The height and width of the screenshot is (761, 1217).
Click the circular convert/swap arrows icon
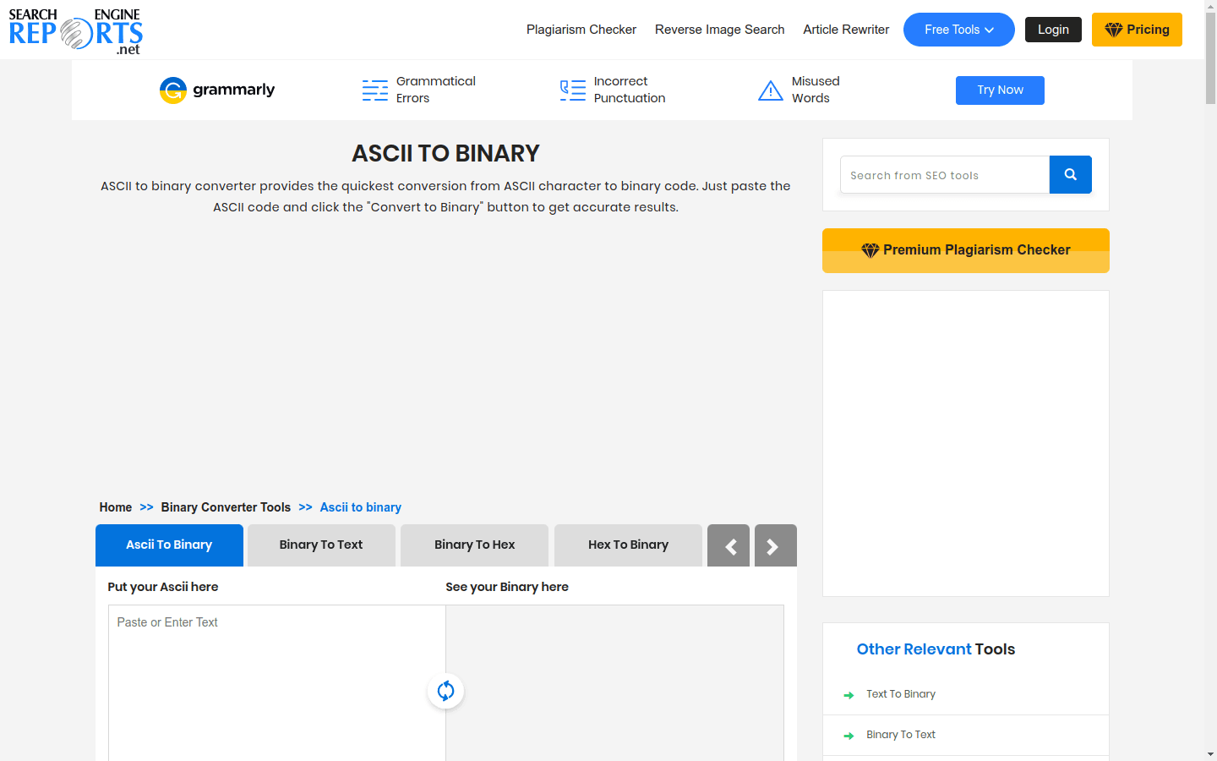tap(445, 691)
